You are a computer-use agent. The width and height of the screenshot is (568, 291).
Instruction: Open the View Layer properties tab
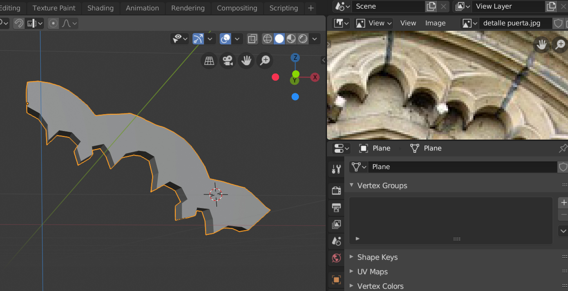click(336, 224)
